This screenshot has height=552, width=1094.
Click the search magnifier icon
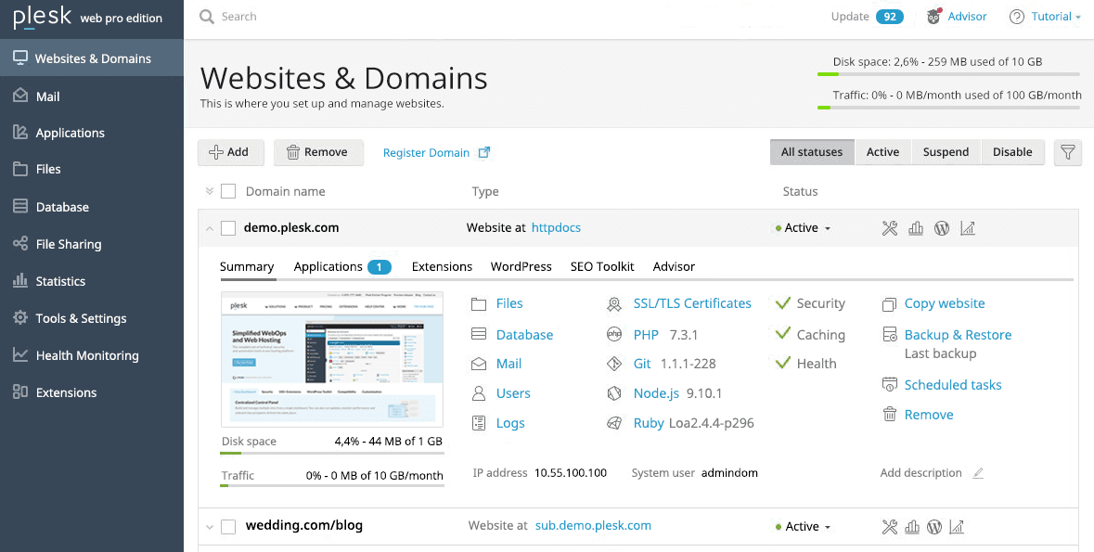click(x=207, y=17)
